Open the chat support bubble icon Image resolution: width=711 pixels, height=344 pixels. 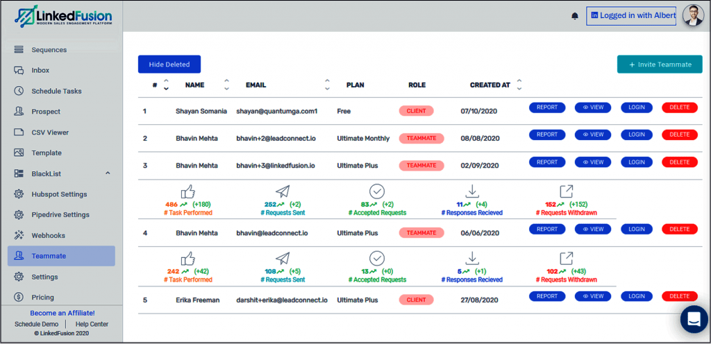[694, 318]
